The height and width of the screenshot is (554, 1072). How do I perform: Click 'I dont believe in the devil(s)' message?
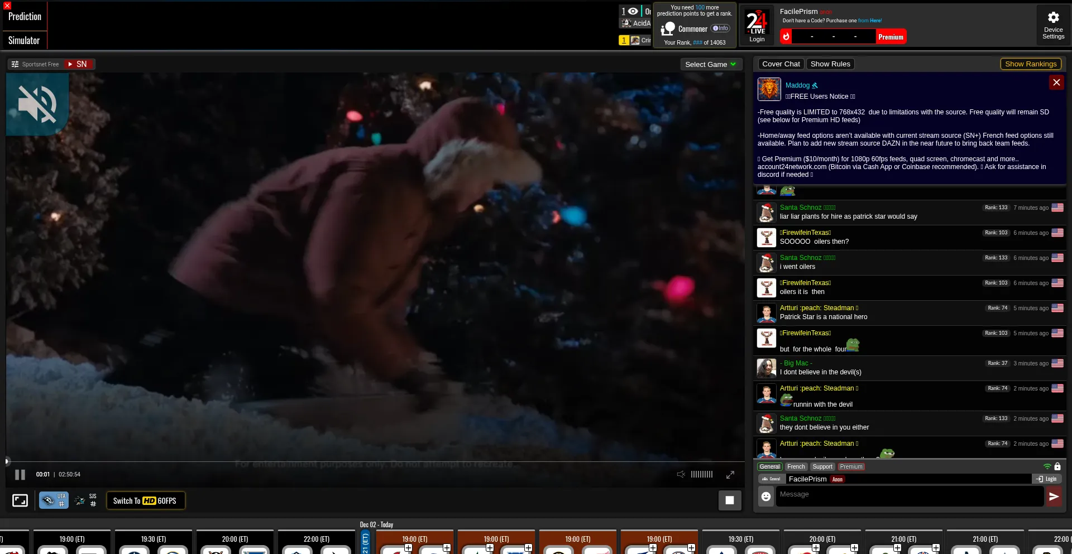coord(821,372)
